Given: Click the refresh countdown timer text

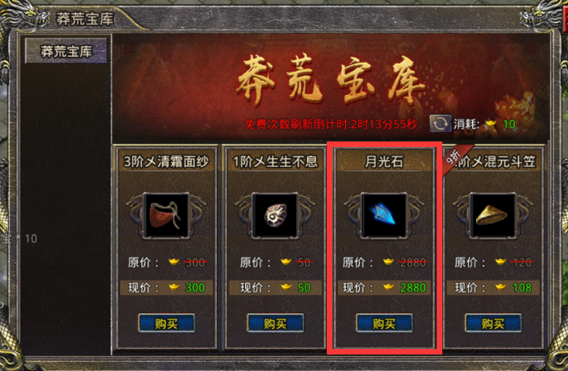Looking at the screenshot, I should (331, 124).
